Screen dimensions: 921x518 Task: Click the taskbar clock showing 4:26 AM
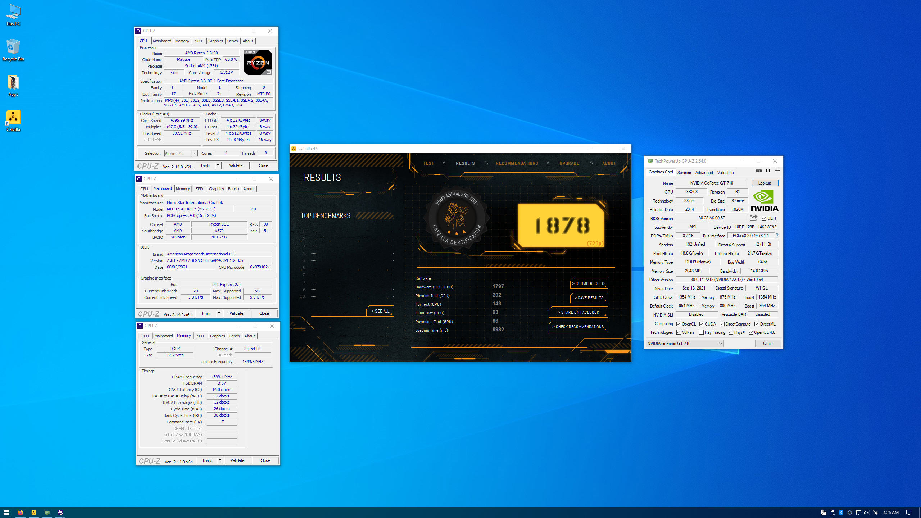click(891, 513)
